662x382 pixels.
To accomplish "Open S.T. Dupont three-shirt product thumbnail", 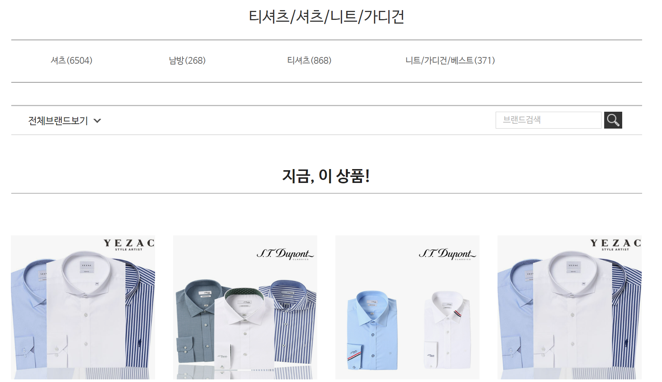I will (x=245, y=307).
